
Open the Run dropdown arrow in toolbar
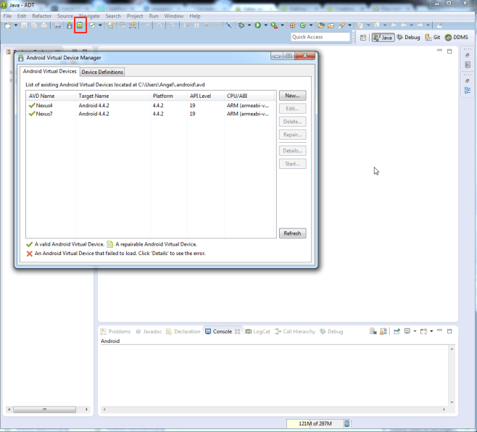click(265, 25)
